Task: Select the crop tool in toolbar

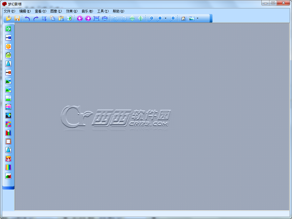Action: (44, 18)
